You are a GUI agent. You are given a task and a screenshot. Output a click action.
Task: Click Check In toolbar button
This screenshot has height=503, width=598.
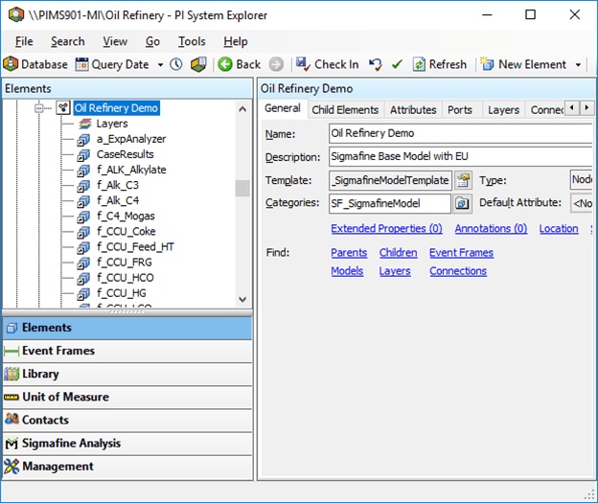coord(328,64)
